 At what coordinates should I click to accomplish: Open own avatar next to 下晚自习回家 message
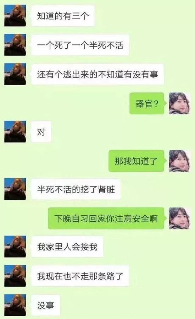[x=179, y=218]
